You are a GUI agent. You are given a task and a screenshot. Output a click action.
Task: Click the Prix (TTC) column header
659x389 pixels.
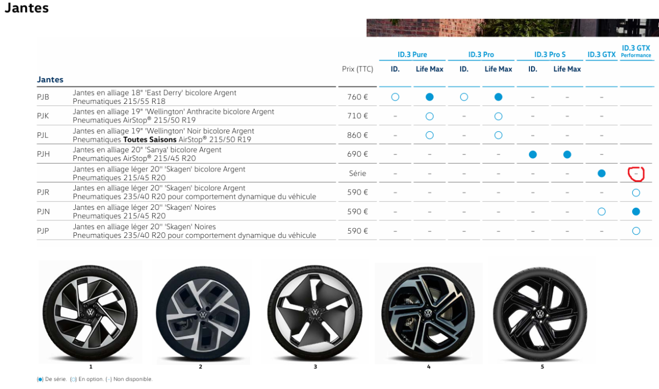tap(357, 69)
